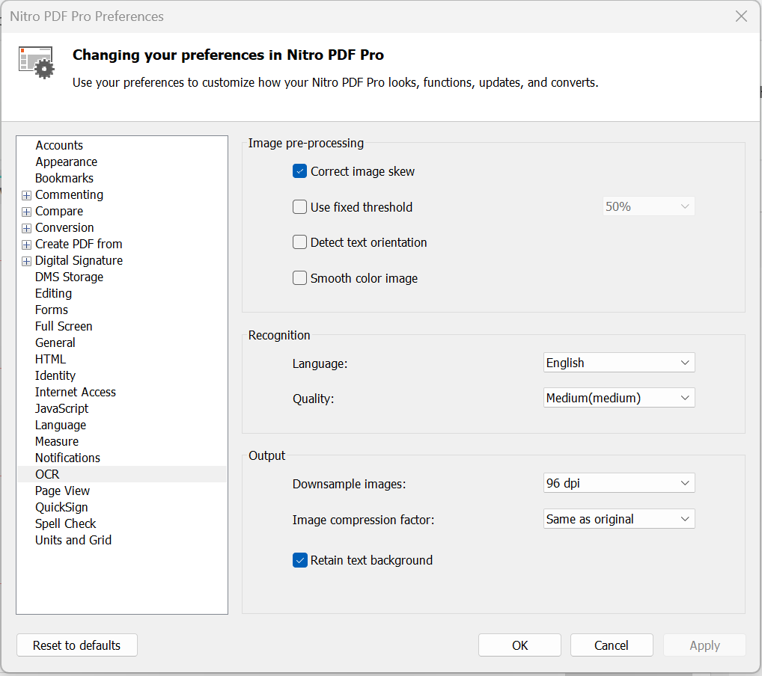Click the Cancel button
Screen dimensions: 762x676
[x=612, y=645]
